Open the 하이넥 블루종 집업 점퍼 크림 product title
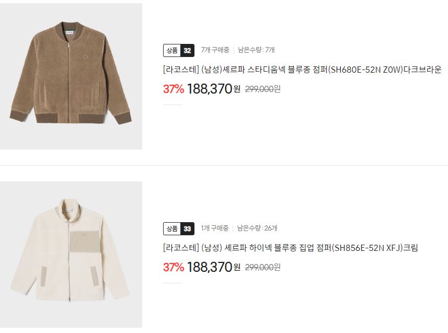Viewport: 448px width, 333px height. (291, 248)
